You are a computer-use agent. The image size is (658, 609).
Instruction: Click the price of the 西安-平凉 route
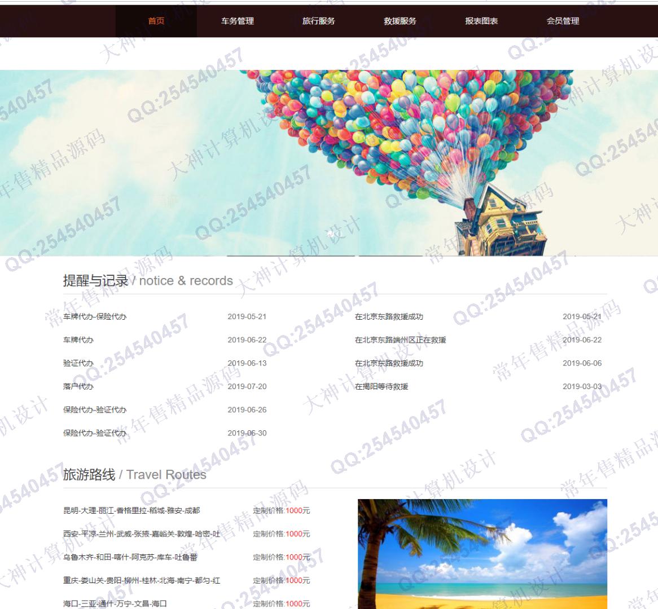pos(282,534)
